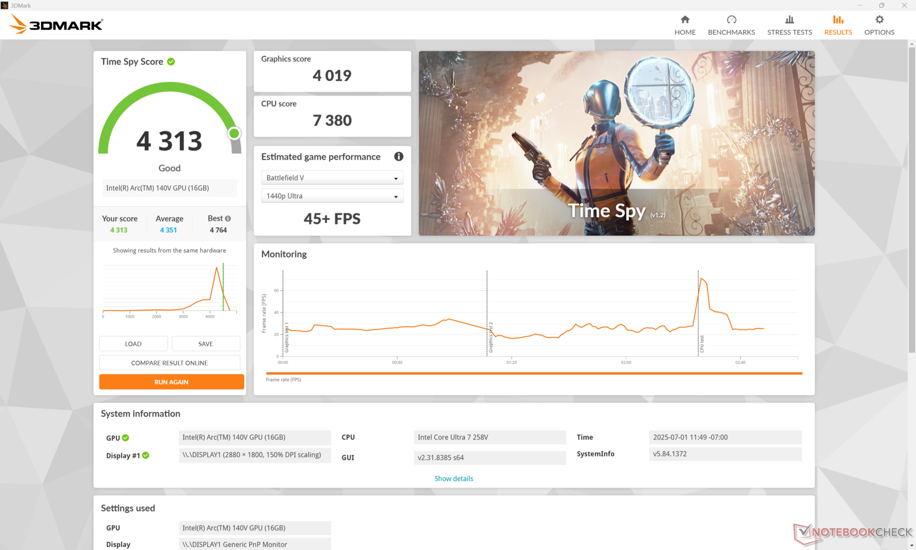Image resolution: width=916 pixels, height=550 pixels.
Task: Go to Stress Tests chart icon
Action: [x=789, y=20]
